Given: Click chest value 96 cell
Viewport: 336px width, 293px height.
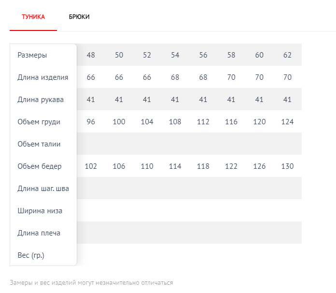Looking at the screenshot, I should [91, 122].
